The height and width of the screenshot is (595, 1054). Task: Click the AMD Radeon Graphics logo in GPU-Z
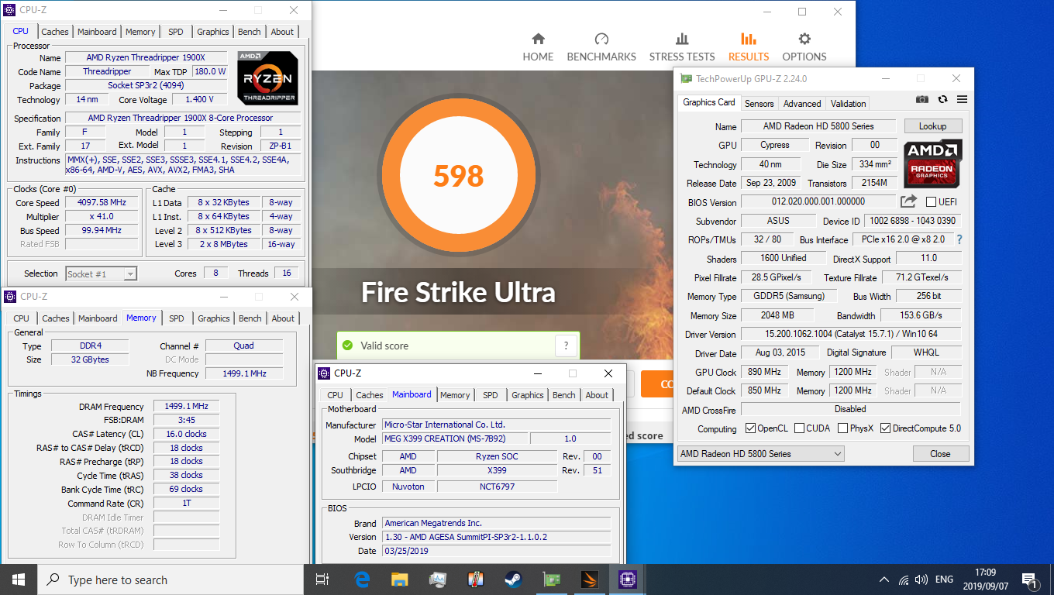click(x=932, y=163)
